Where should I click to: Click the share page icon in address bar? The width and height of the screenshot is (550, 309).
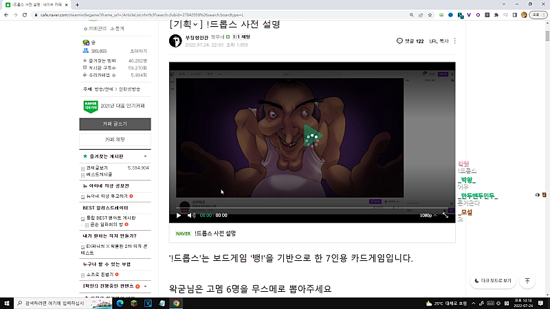click(421, 14)
